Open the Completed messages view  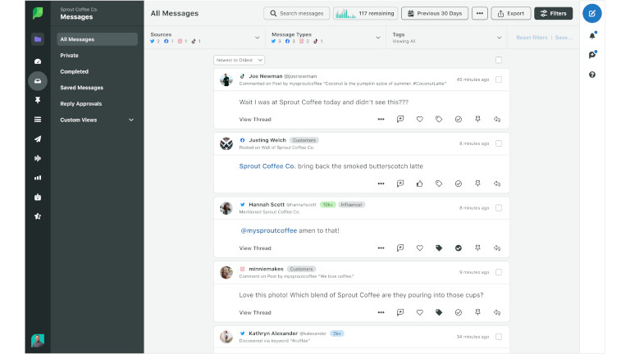tap(75, 71)
